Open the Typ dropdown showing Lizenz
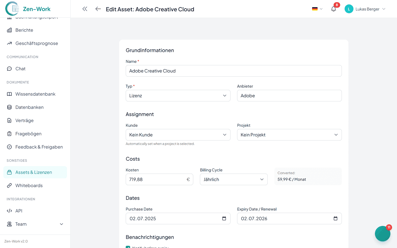This screenshot has height=248, width=397. [x=178, y=96]
